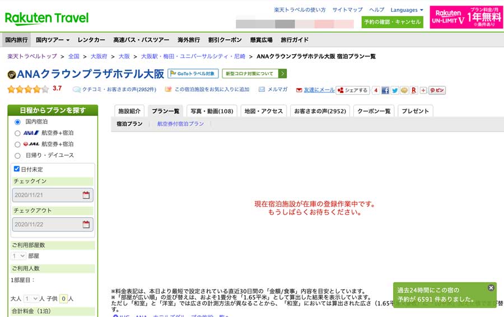Viewport: 504px width, 317px height.
Task: Switch to the お客さまの声(2952) tab
Action: pos(320,111)
